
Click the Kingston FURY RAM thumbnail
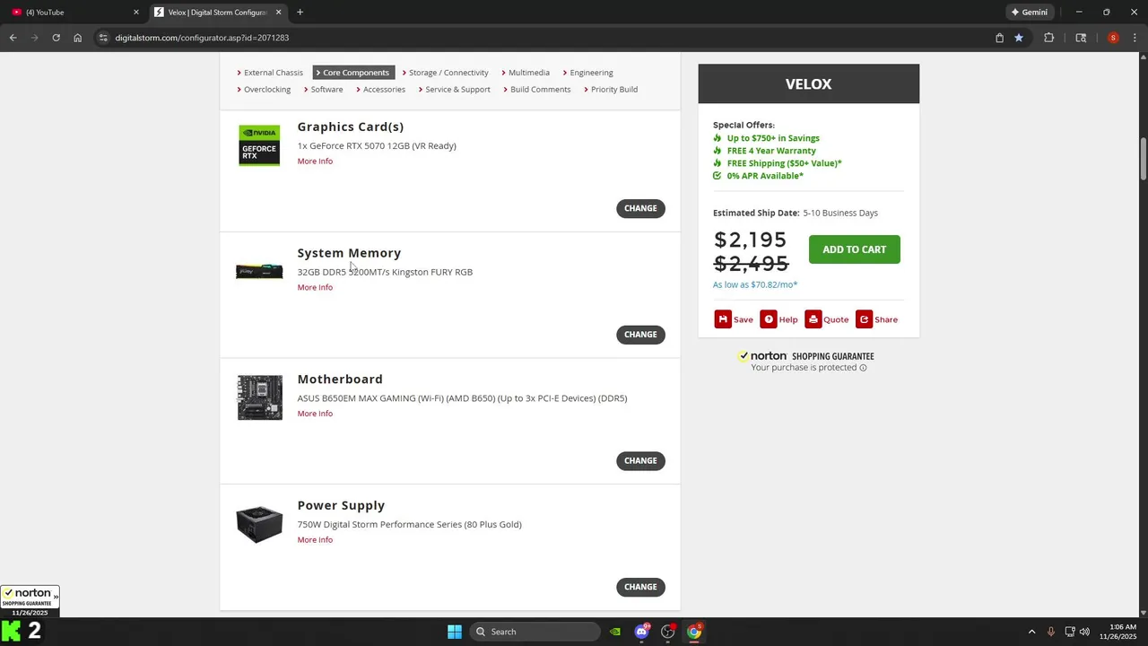click(x=259, y=271)
